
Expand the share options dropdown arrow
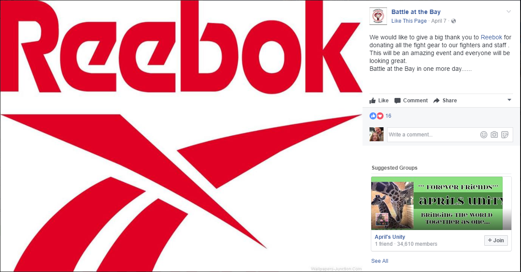509,100
